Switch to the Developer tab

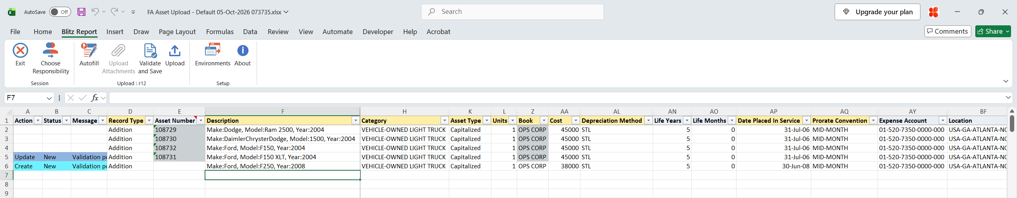(378, 32)
